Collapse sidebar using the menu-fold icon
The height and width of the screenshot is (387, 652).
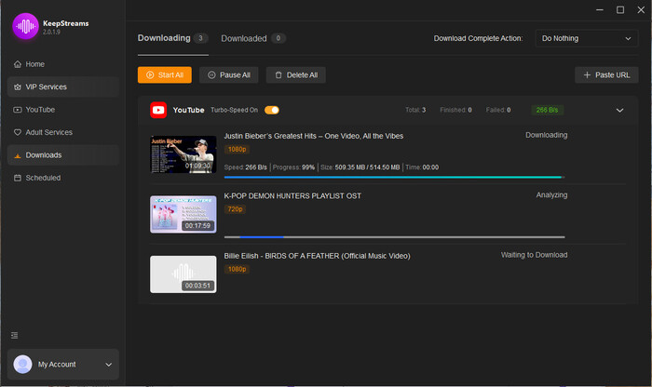(x=14, y=335)
